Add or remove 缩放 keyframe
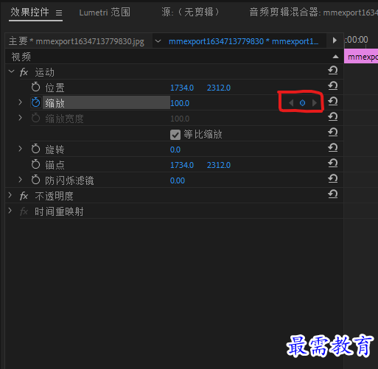 (302, 102)
